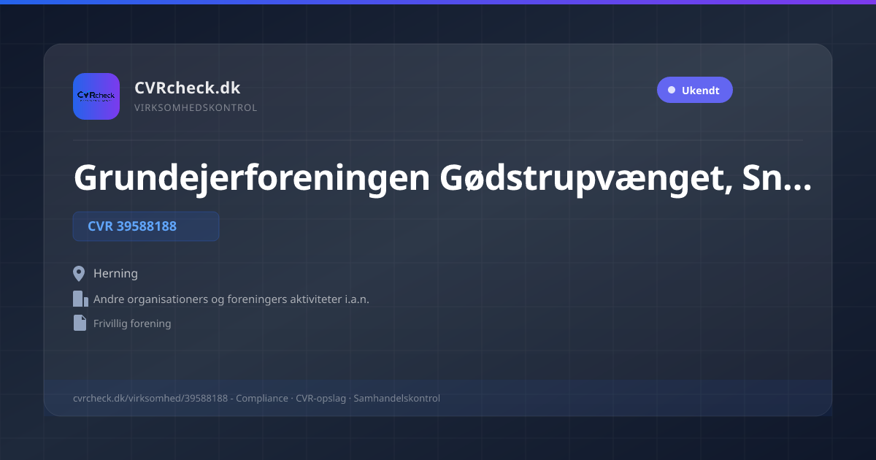This screenshot has width=876, height=460.
Task: Click the CVRcheck.dk site name
Action: pyautogui.click(x=187, y=88)
